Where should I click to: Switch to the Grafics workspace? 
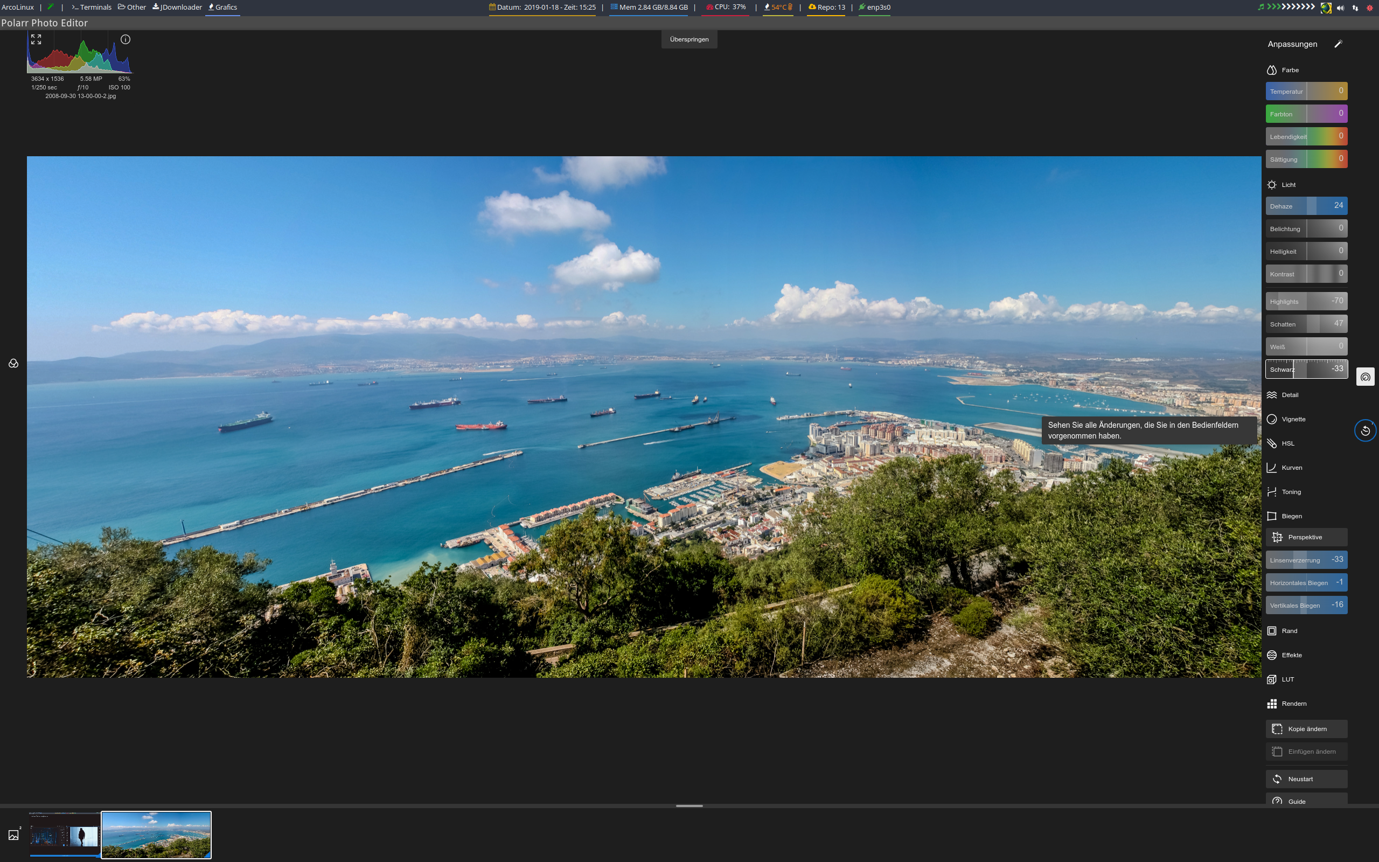pos(223,8)
